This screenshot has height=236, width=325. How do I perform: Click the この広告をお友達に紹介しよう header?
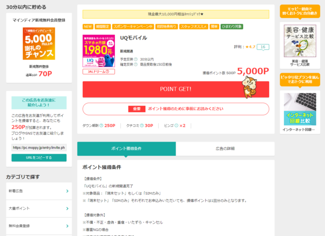(x=39, y=103)
